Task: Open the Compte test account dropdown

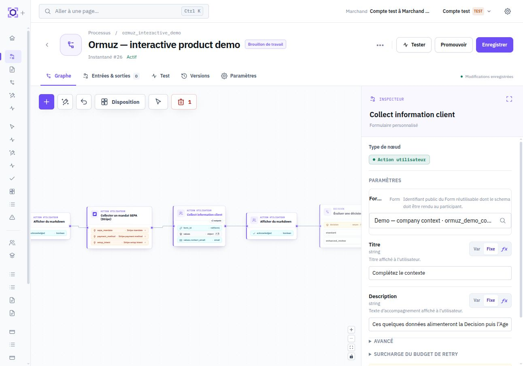Action: [467, 11]
